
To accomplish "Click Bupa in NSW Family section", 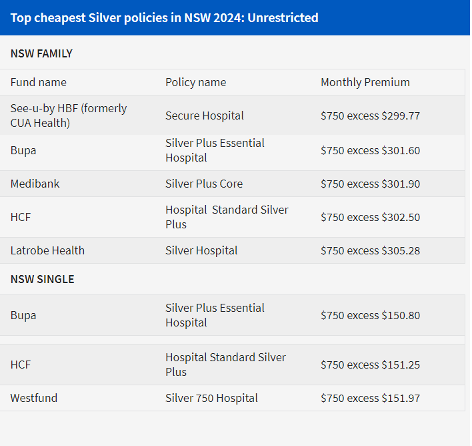I will click(23, 150).
